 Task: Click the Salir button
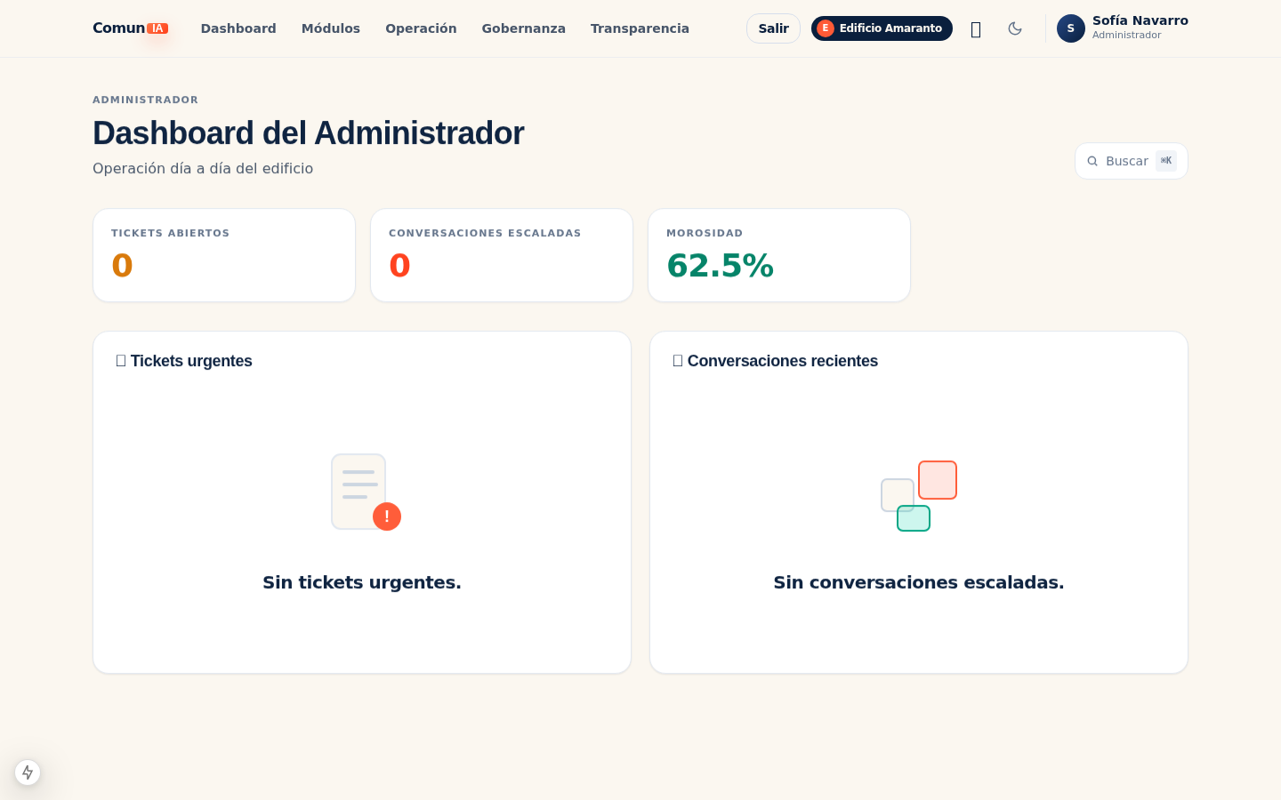coord(773,28)
